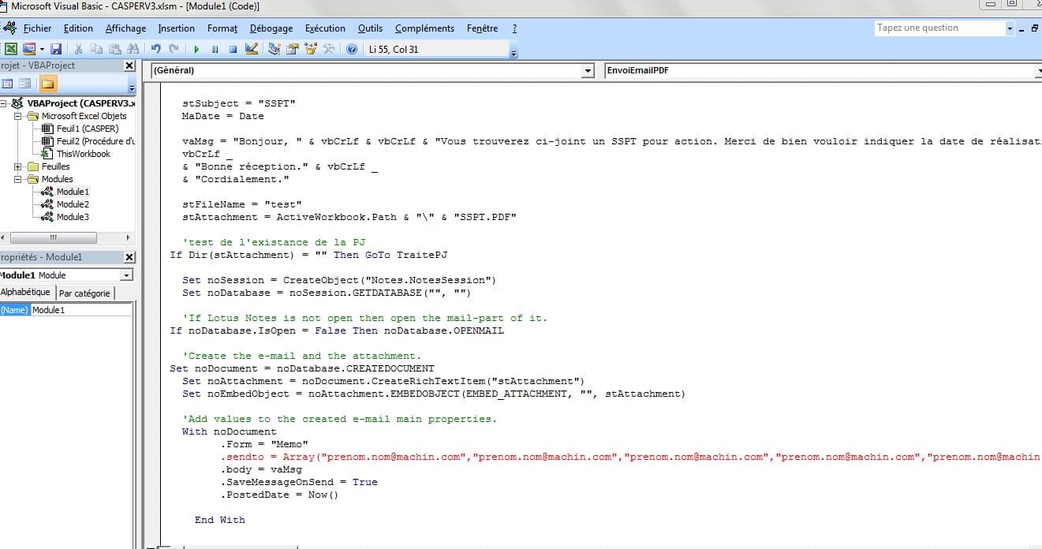Open the Débogage menu
Image resolution: width=1042 pixels, height=549 pixels.
tap(271, 28)
